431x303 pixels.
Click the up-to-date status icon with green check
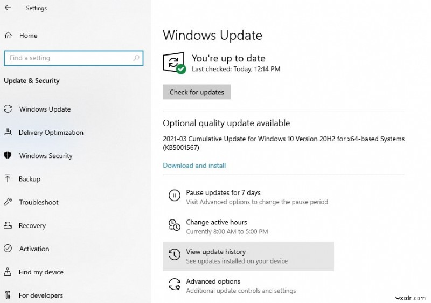174,63
